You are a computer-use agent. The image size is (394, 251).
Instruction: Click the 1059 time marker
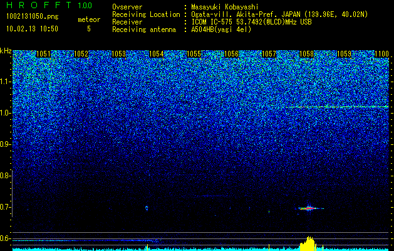click(344, 54)
